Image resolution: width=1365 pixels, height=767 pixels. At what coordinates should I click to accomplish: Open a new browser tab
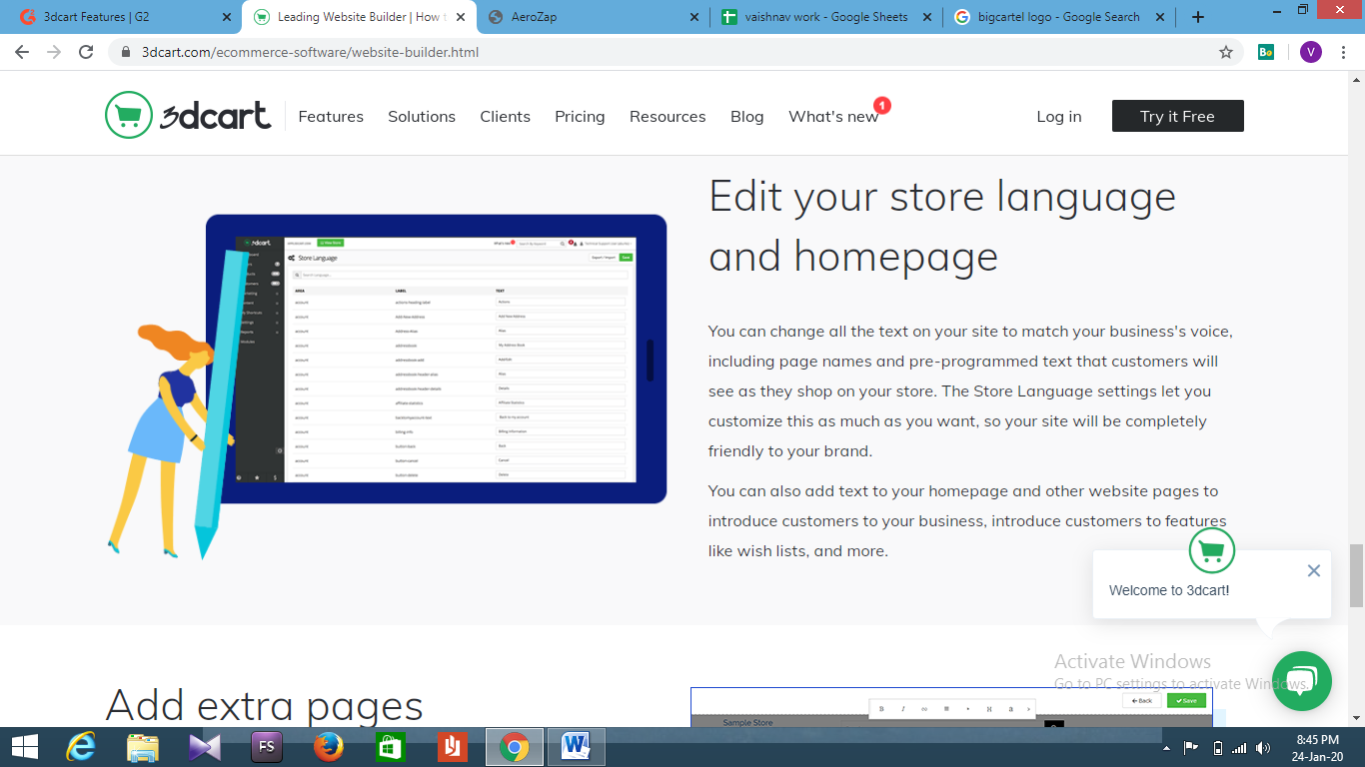pos(1198,17)
